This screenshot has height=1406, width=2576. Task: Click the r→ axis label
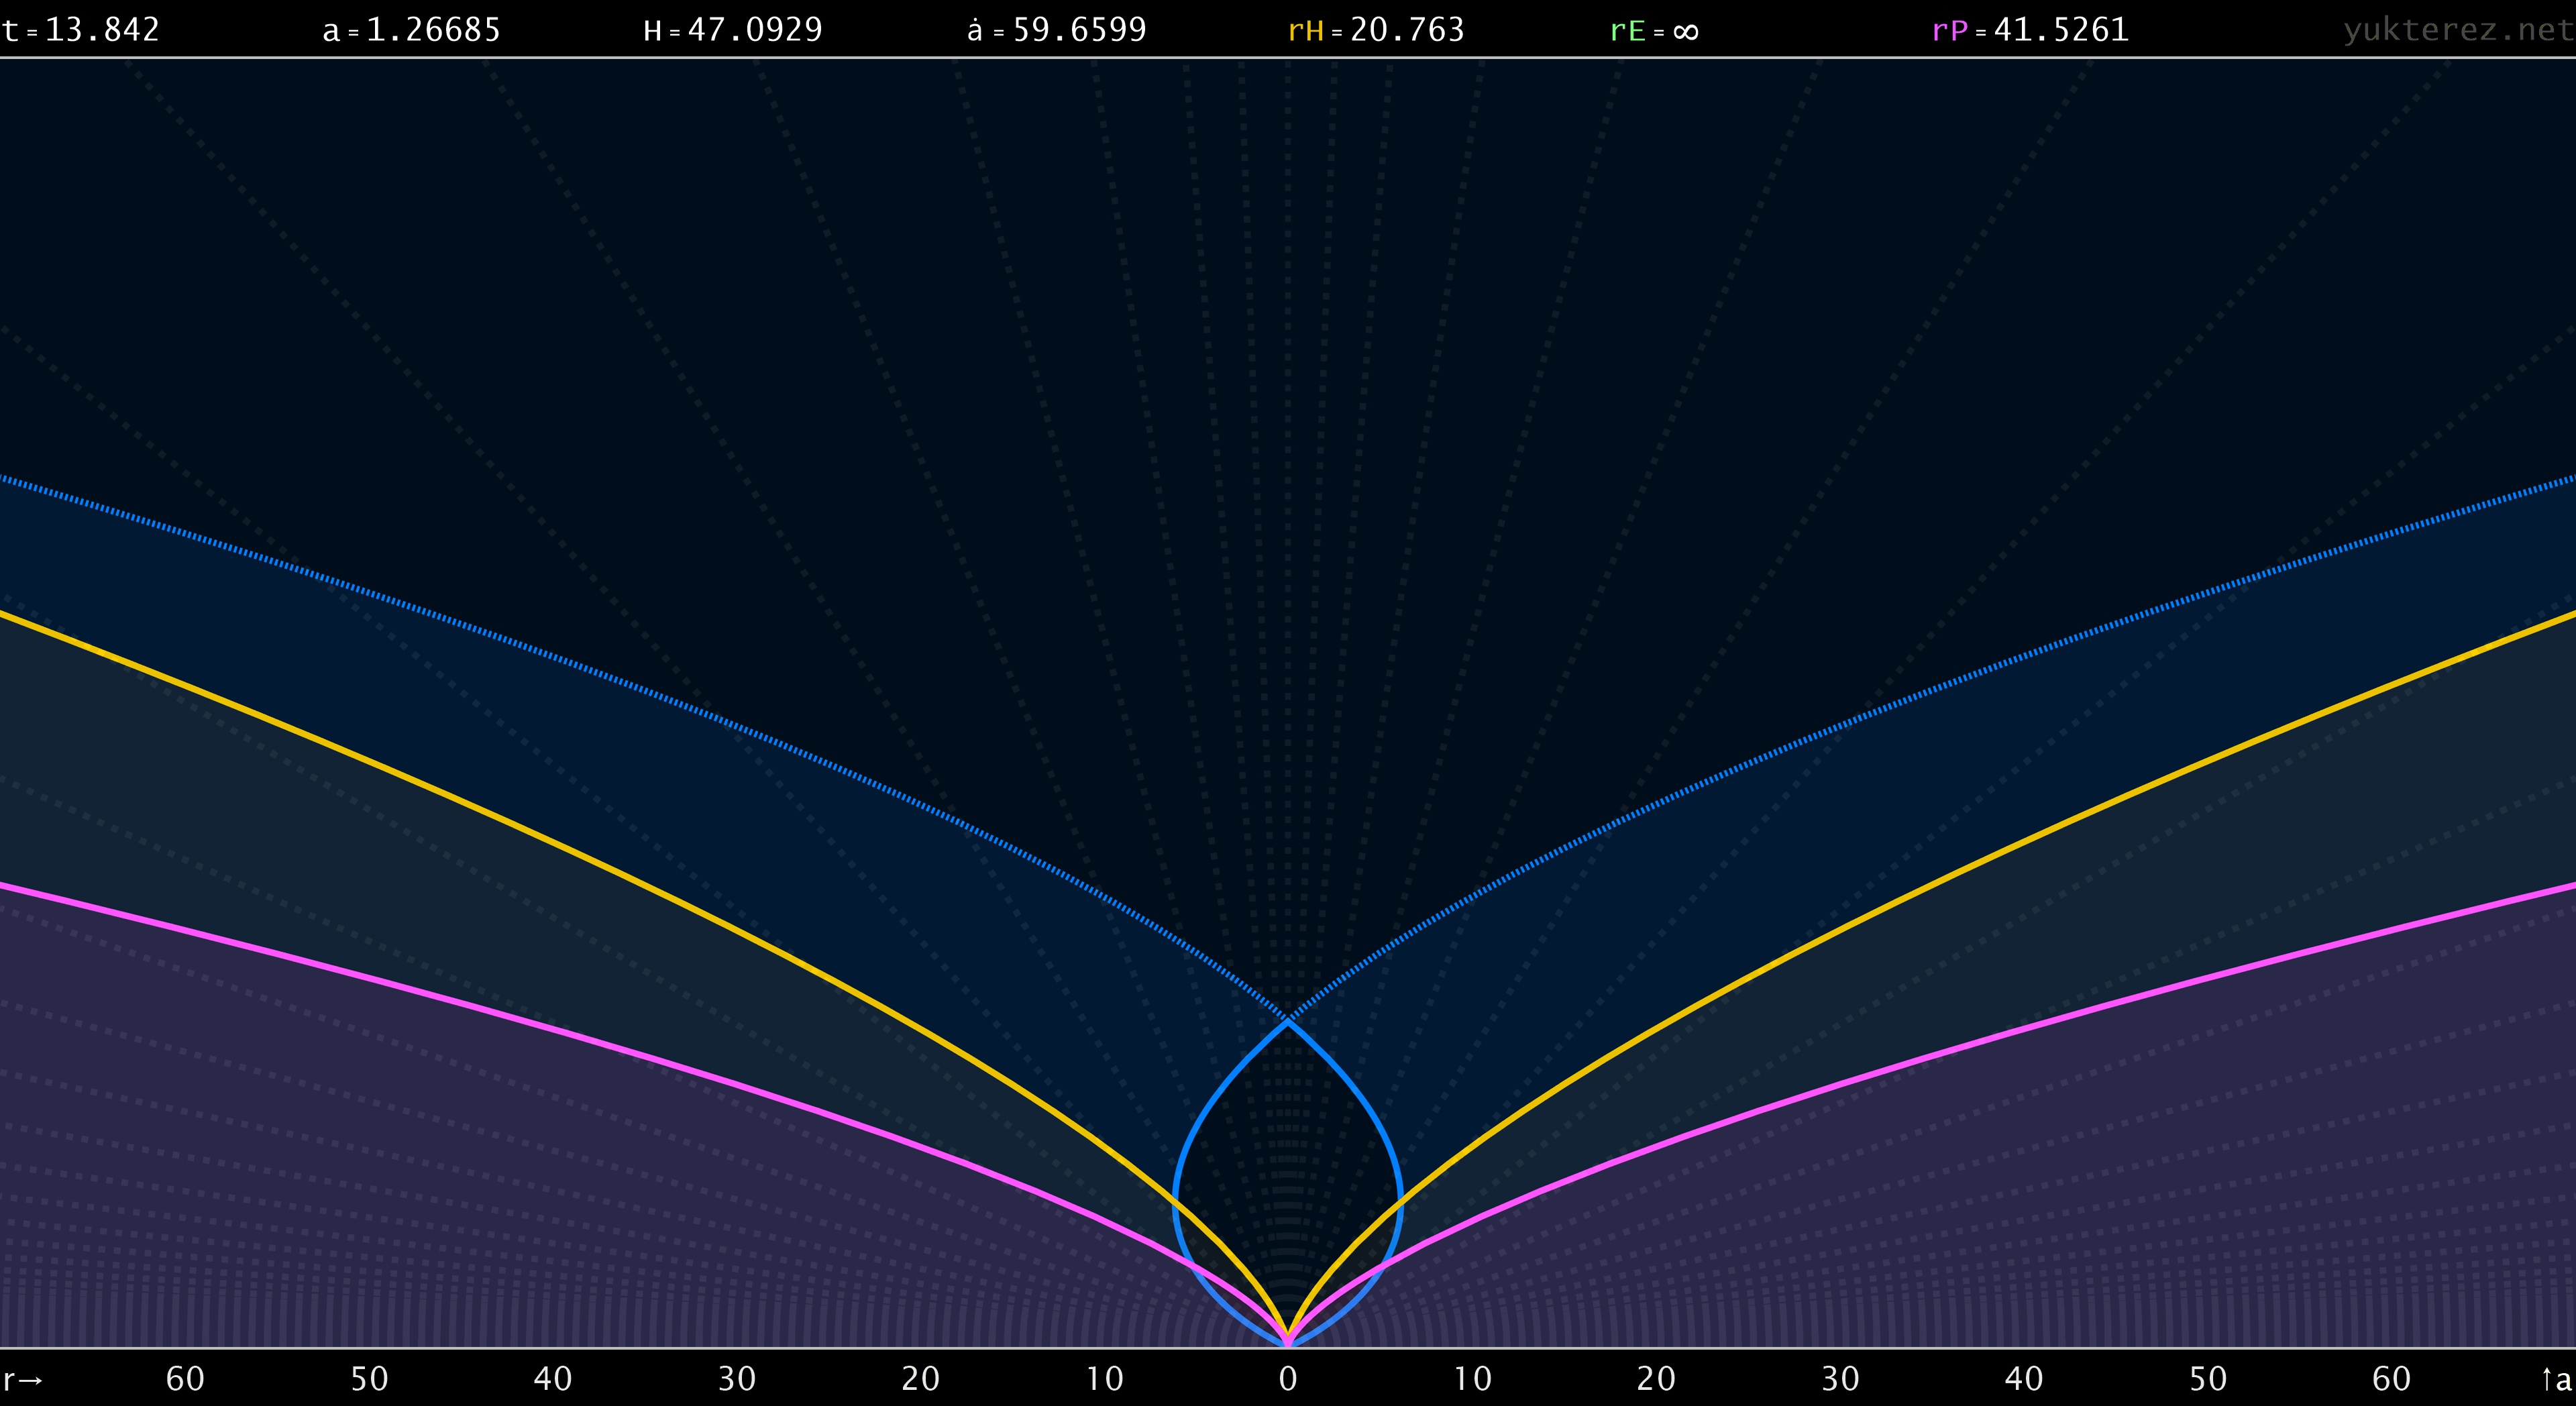22,1380
